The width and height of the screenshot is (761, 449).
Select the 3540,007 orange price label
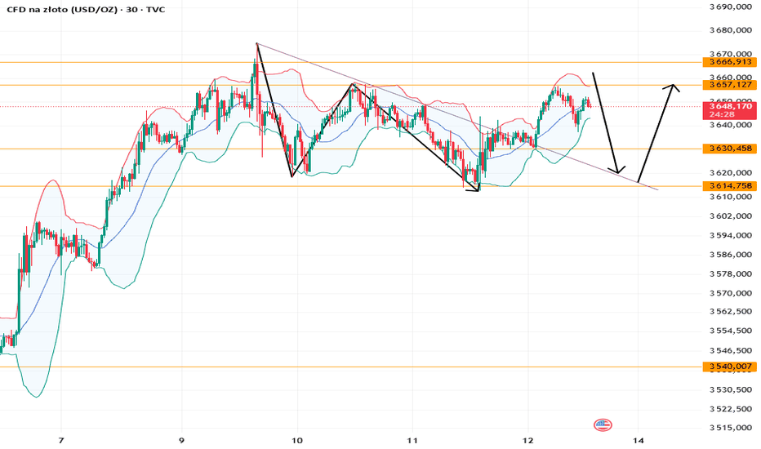point(729,367)
